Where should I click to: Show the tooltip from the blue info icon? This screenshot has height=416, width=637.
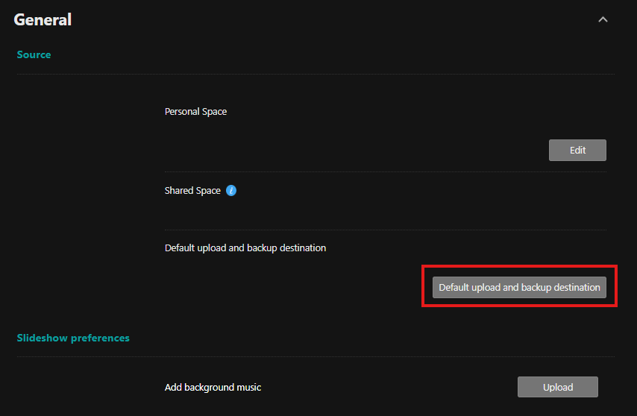(231, 191)
